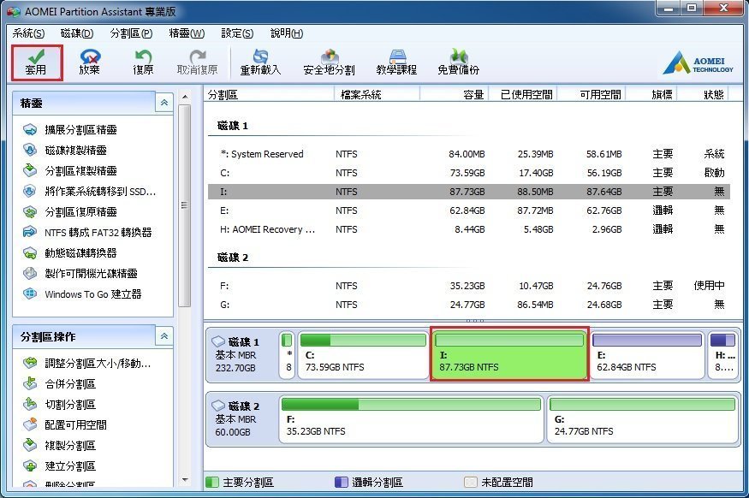Sort by 狀態 column header
The image size is (749, 498).
(704, 94)
